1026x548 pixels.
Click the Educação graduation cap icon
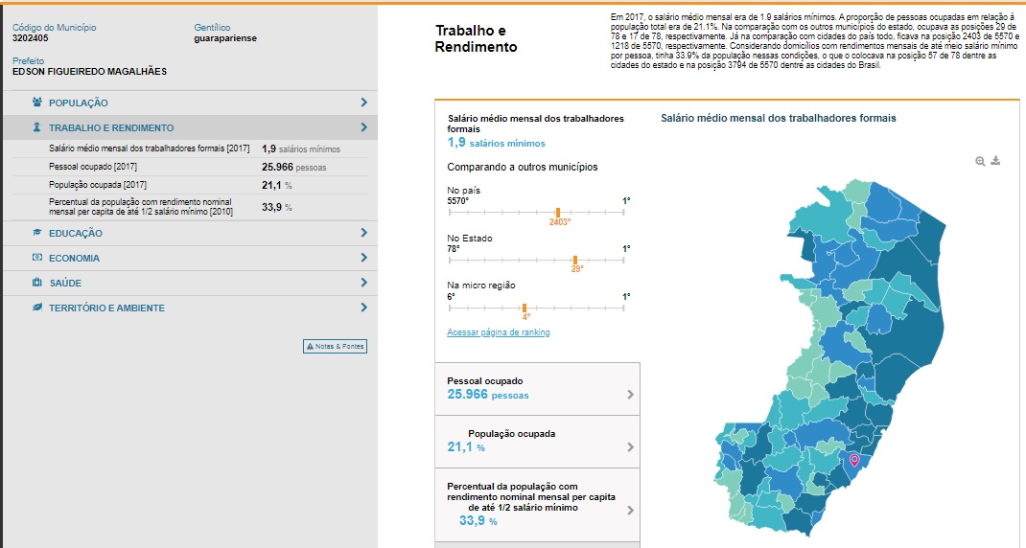coord(37,232)
